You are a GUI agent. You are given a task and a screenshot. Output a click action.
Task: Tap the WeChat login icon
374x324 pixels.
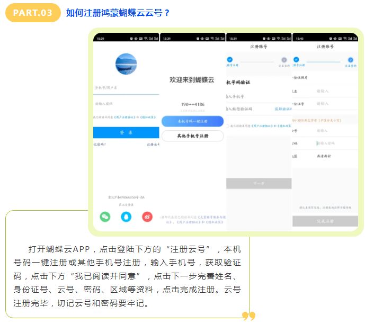click(105, 217)
